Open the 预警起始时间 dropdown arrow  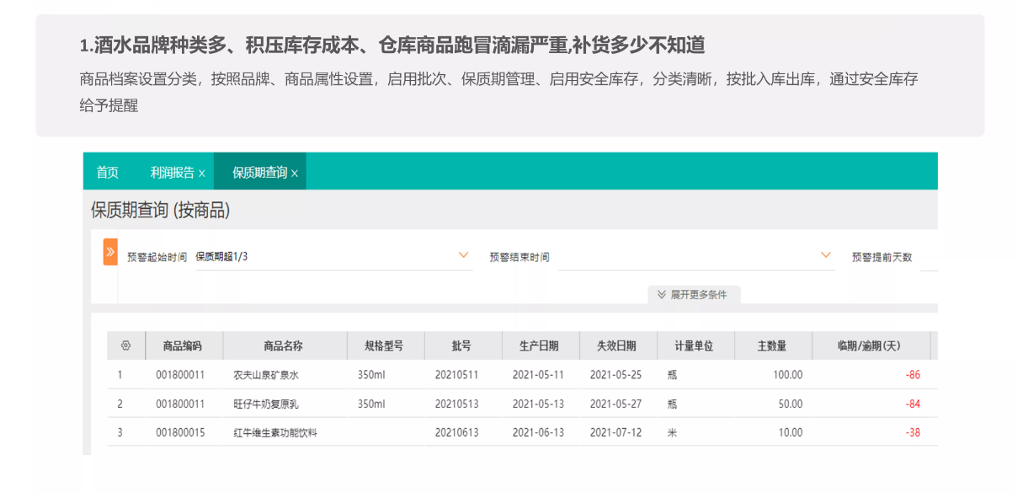point(463,255)
